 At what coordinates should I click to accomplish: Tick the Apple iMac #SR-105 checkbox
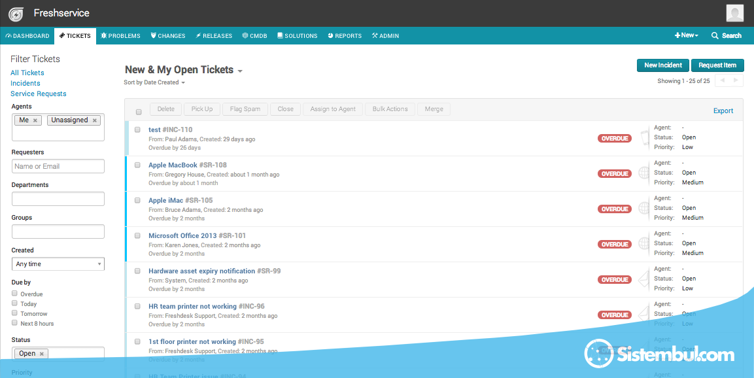(137, 200)
